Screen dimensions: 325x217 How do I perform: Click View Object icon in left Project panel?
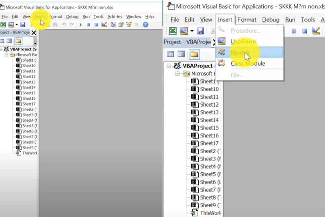click(x=9, y=41)
